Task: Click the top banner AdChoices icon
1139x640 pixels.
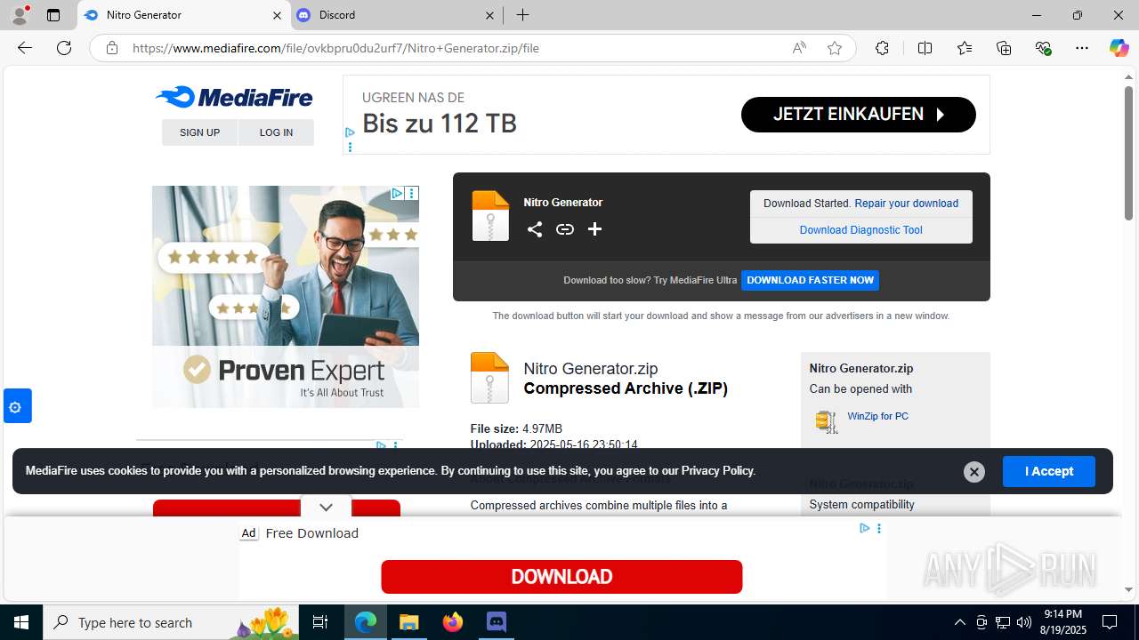Action: pos(350,132)
